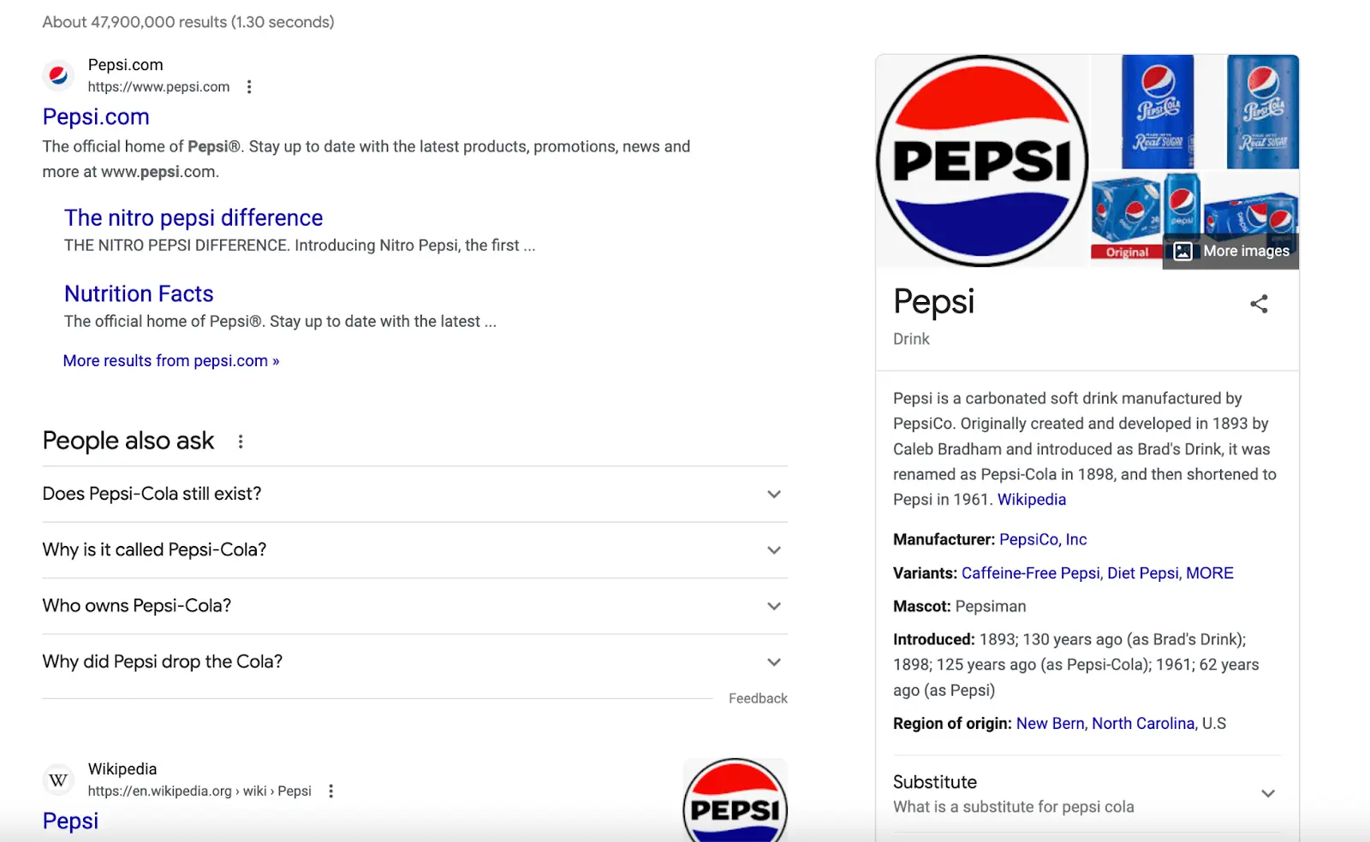Expand the Substitute section in the knowledge panel
The width and height of the screenshot is (1370, 842).
coord(1267,794)
